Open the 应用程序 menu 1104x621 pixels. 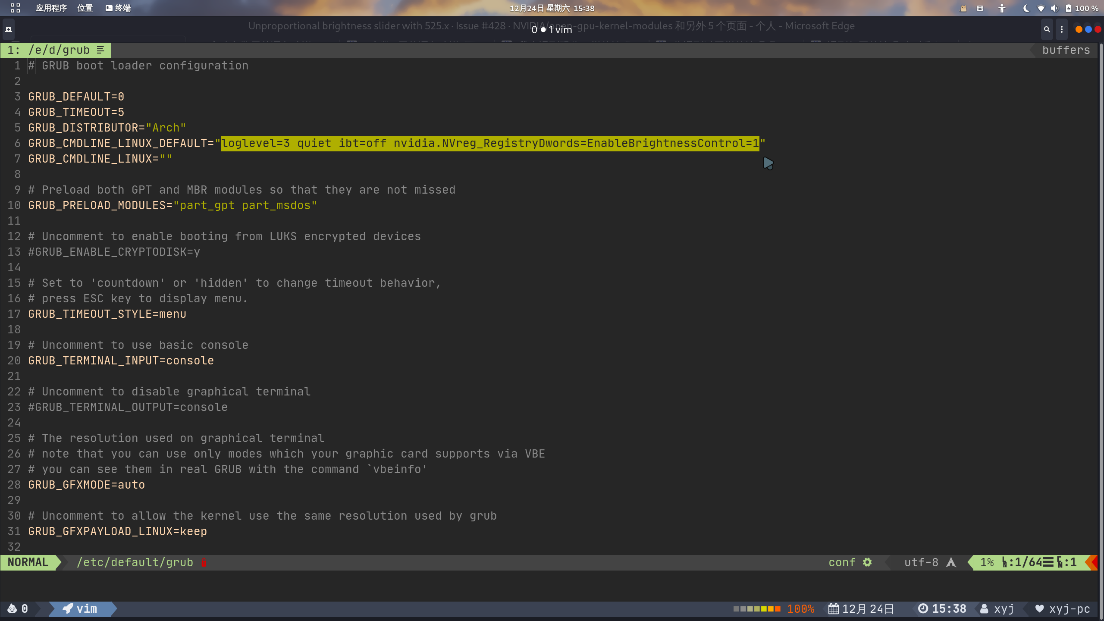coord(51,8)
